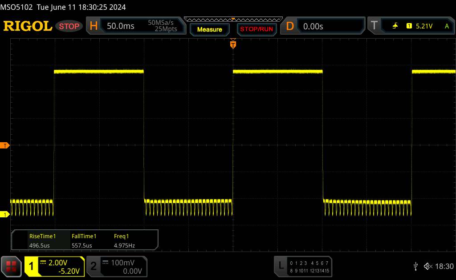The width and height of the screenshot is (456, 280).
Task: Open the 5.21V trigger level setting
Action: pos(423,26)
